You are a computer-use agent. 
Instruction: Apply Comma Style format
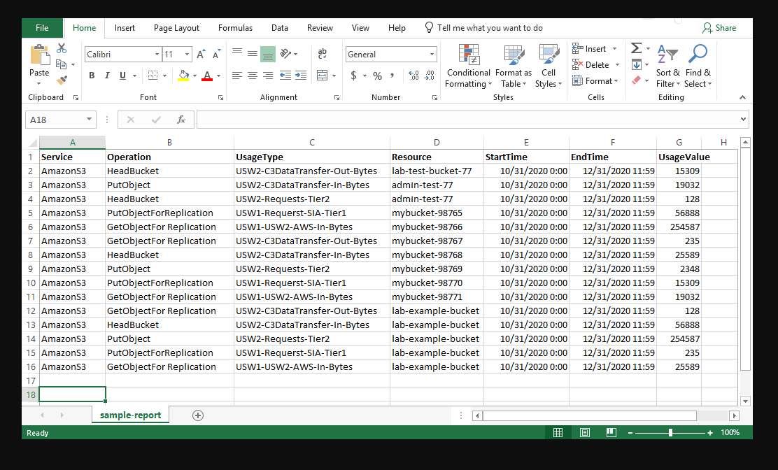click(392, 76)
